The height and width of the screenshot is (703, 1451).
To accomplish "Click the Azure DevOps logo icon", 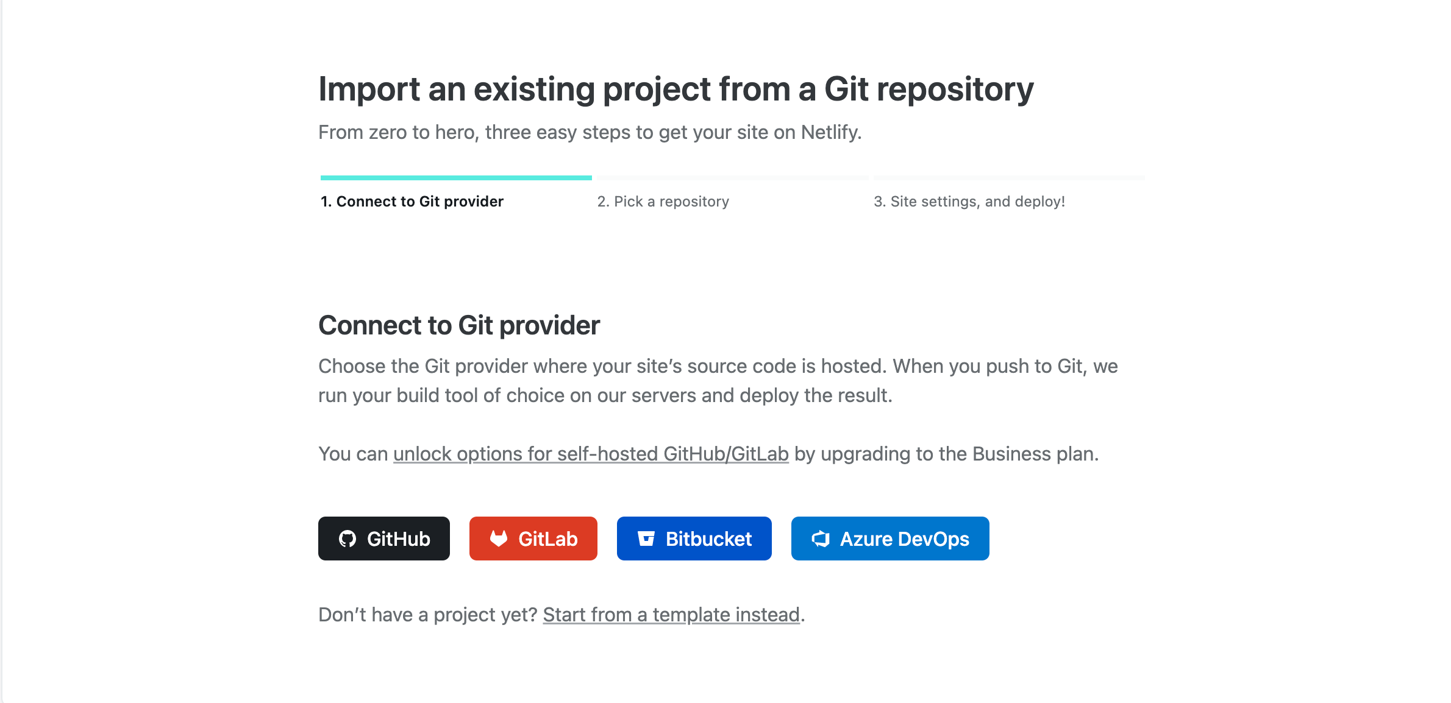I will pyautogui.click(x=821, y=539).
